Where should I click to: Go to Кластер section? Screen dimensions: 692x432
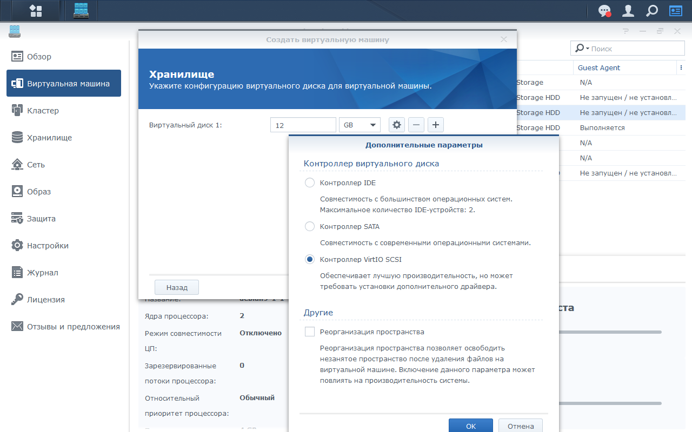tap(64, 111)
